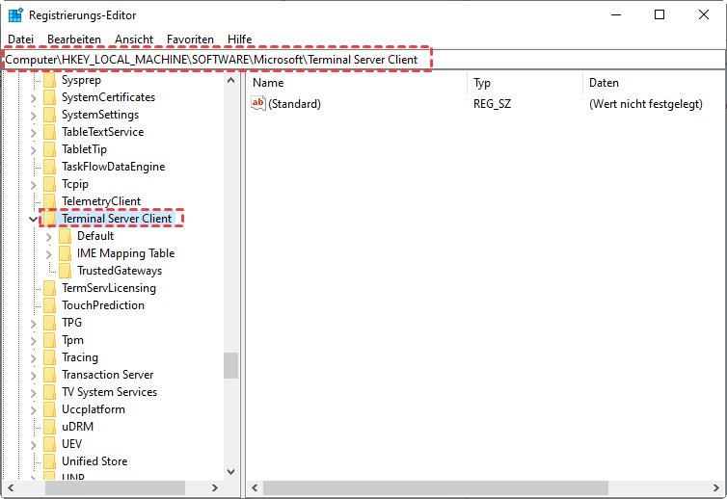Click the UEV folder icon

click(49, 444)
